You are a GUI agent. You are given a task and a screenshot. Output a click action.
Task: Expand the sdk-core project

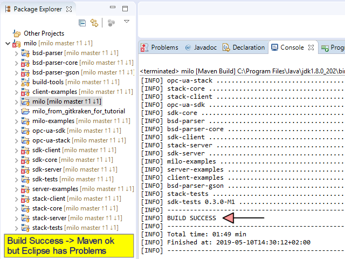(16, 160)
